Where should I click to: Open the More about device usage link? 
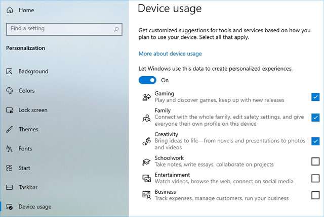click(170, 54)
